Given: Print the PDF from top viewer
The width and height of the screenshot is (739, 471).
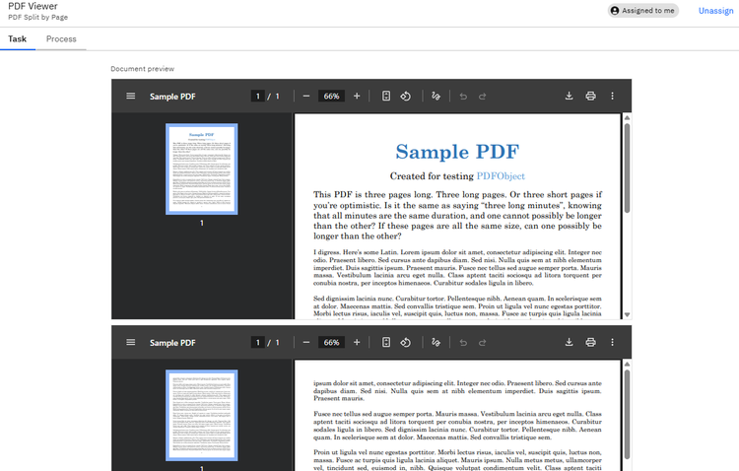Looking at the screenshot, I should point(590,97).
